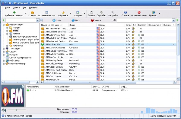Select the 1.FM Chillout Lounge station row
181x119 pixels.
pyautogui.click(x=108, y=64)
